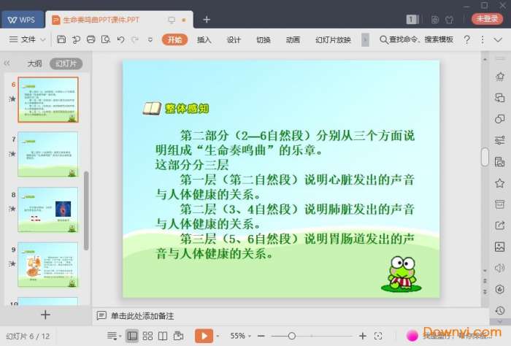Add a new slide with plus button
This screenshot has height=346, width=511.
(45, 315)
